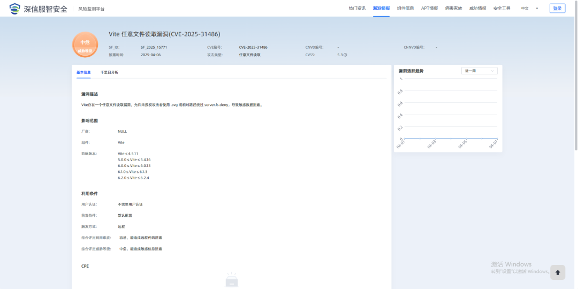Click 攻击类型 value 任意文件读取

[250, 55]
